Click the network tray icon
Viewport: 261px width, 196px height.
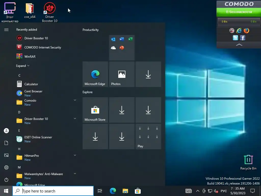(x=210, y=191)
